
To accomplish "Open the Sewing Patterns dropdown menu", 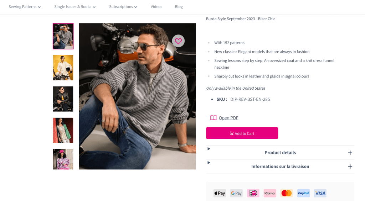I will [25, 7].
